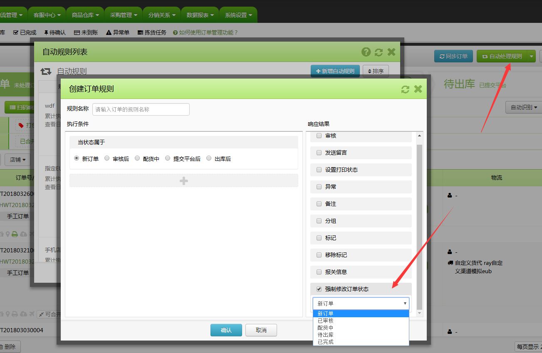Open the 店铺 filter dropdown
This screenshot has width=542, height=353.
pyautogui.click(x=18, y=159)
